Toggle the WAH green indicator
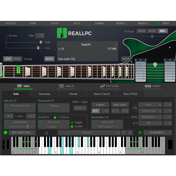 159,23
